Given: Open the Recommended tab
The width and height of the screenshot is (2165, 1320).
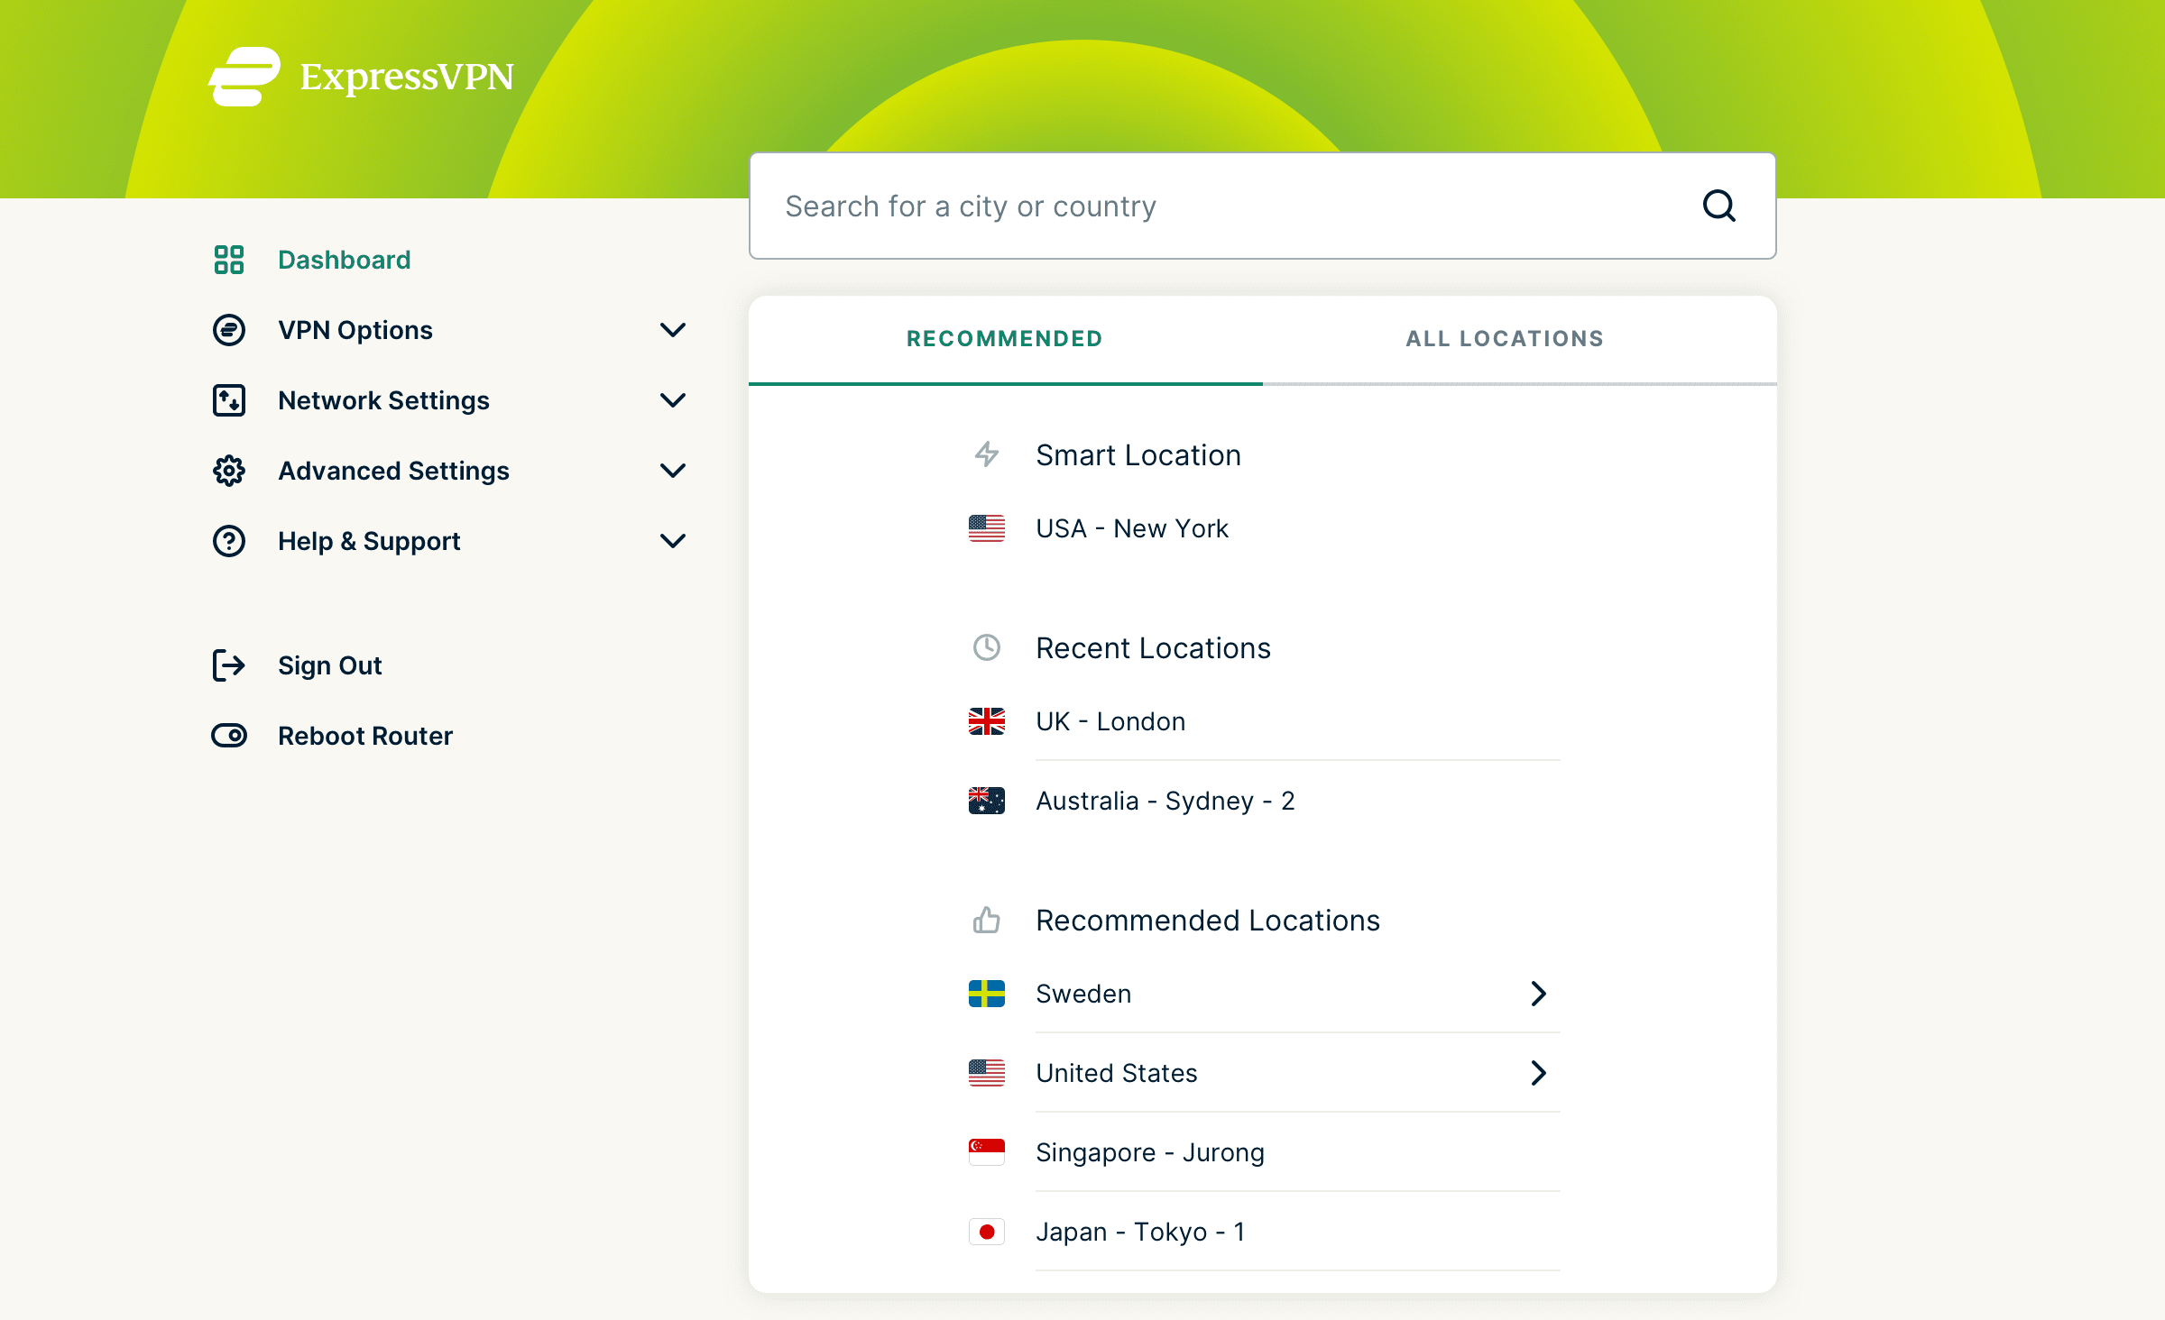Looking at the screenshot, I should point(1003,338).
